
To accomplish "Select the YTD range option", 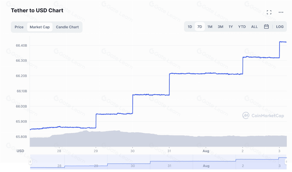I will (x=242, y=27).
